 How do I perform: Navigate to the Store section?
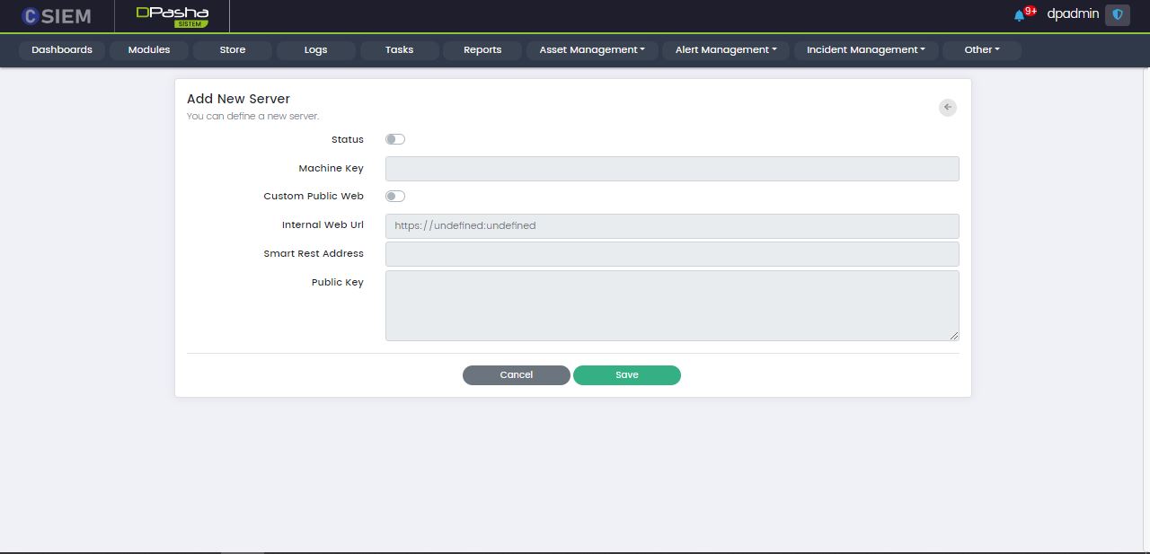tap(233, 50)
